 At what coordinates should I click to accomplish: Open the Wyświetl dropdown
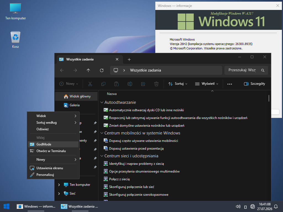click(x=207, y=84)
